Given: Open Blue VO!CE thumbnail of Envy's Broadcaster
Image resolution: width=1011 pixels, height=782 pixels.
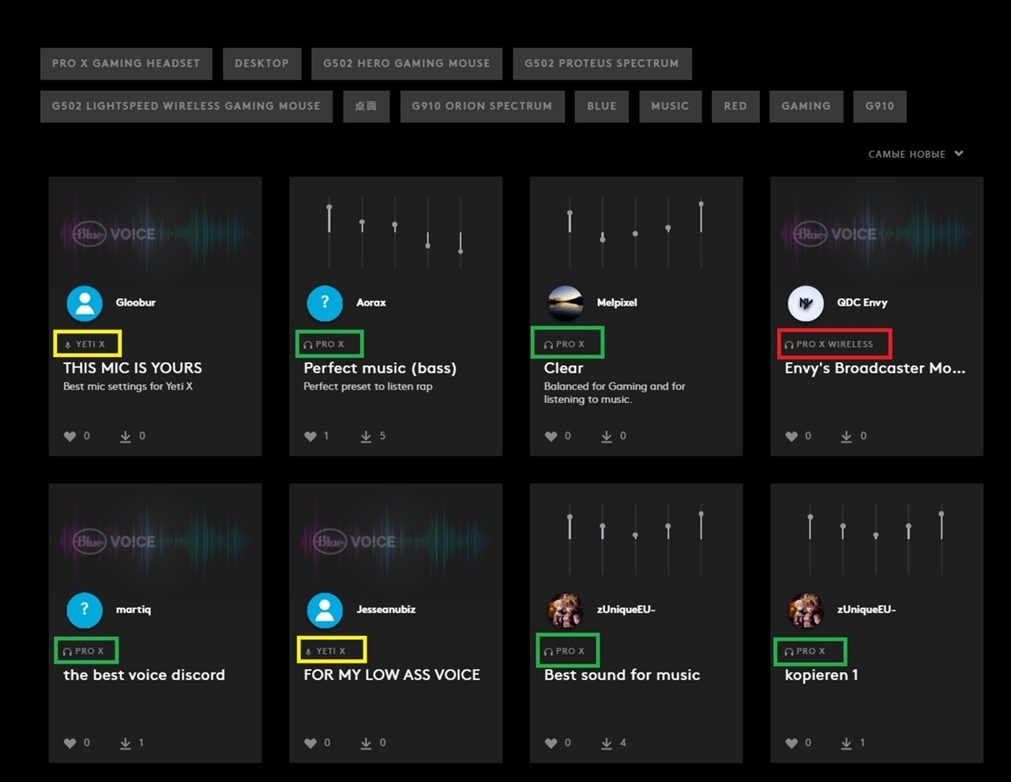Looking at the screenshot, I should (877, 234).
